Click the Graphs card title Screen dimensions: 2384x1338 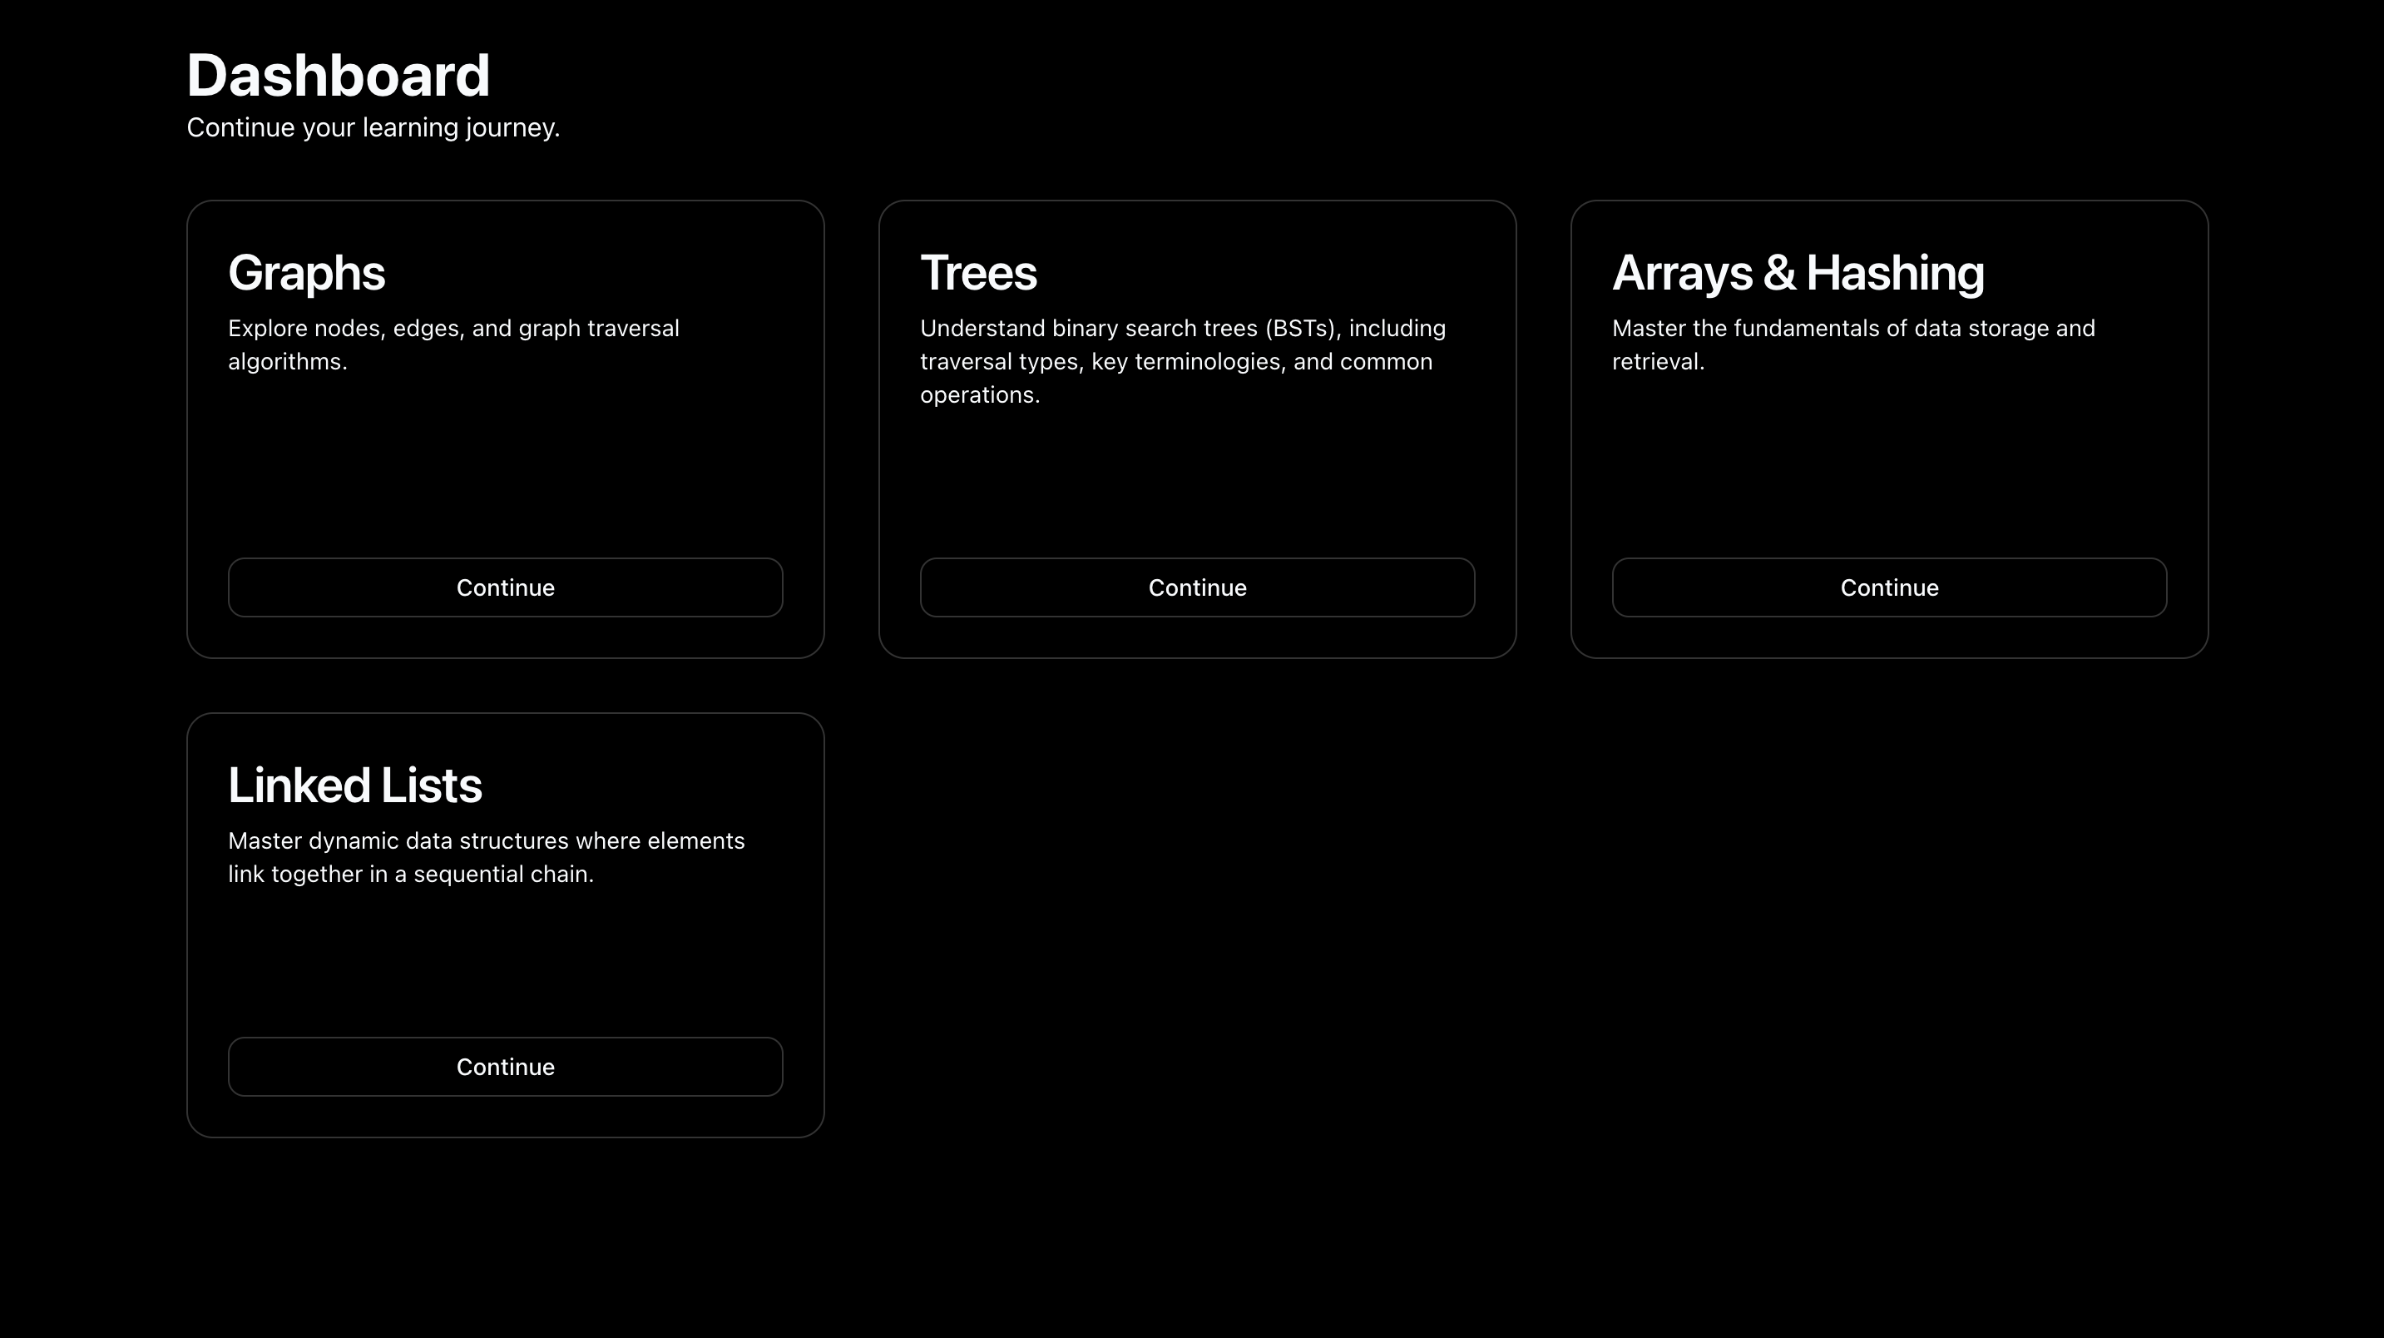[306, 273]
